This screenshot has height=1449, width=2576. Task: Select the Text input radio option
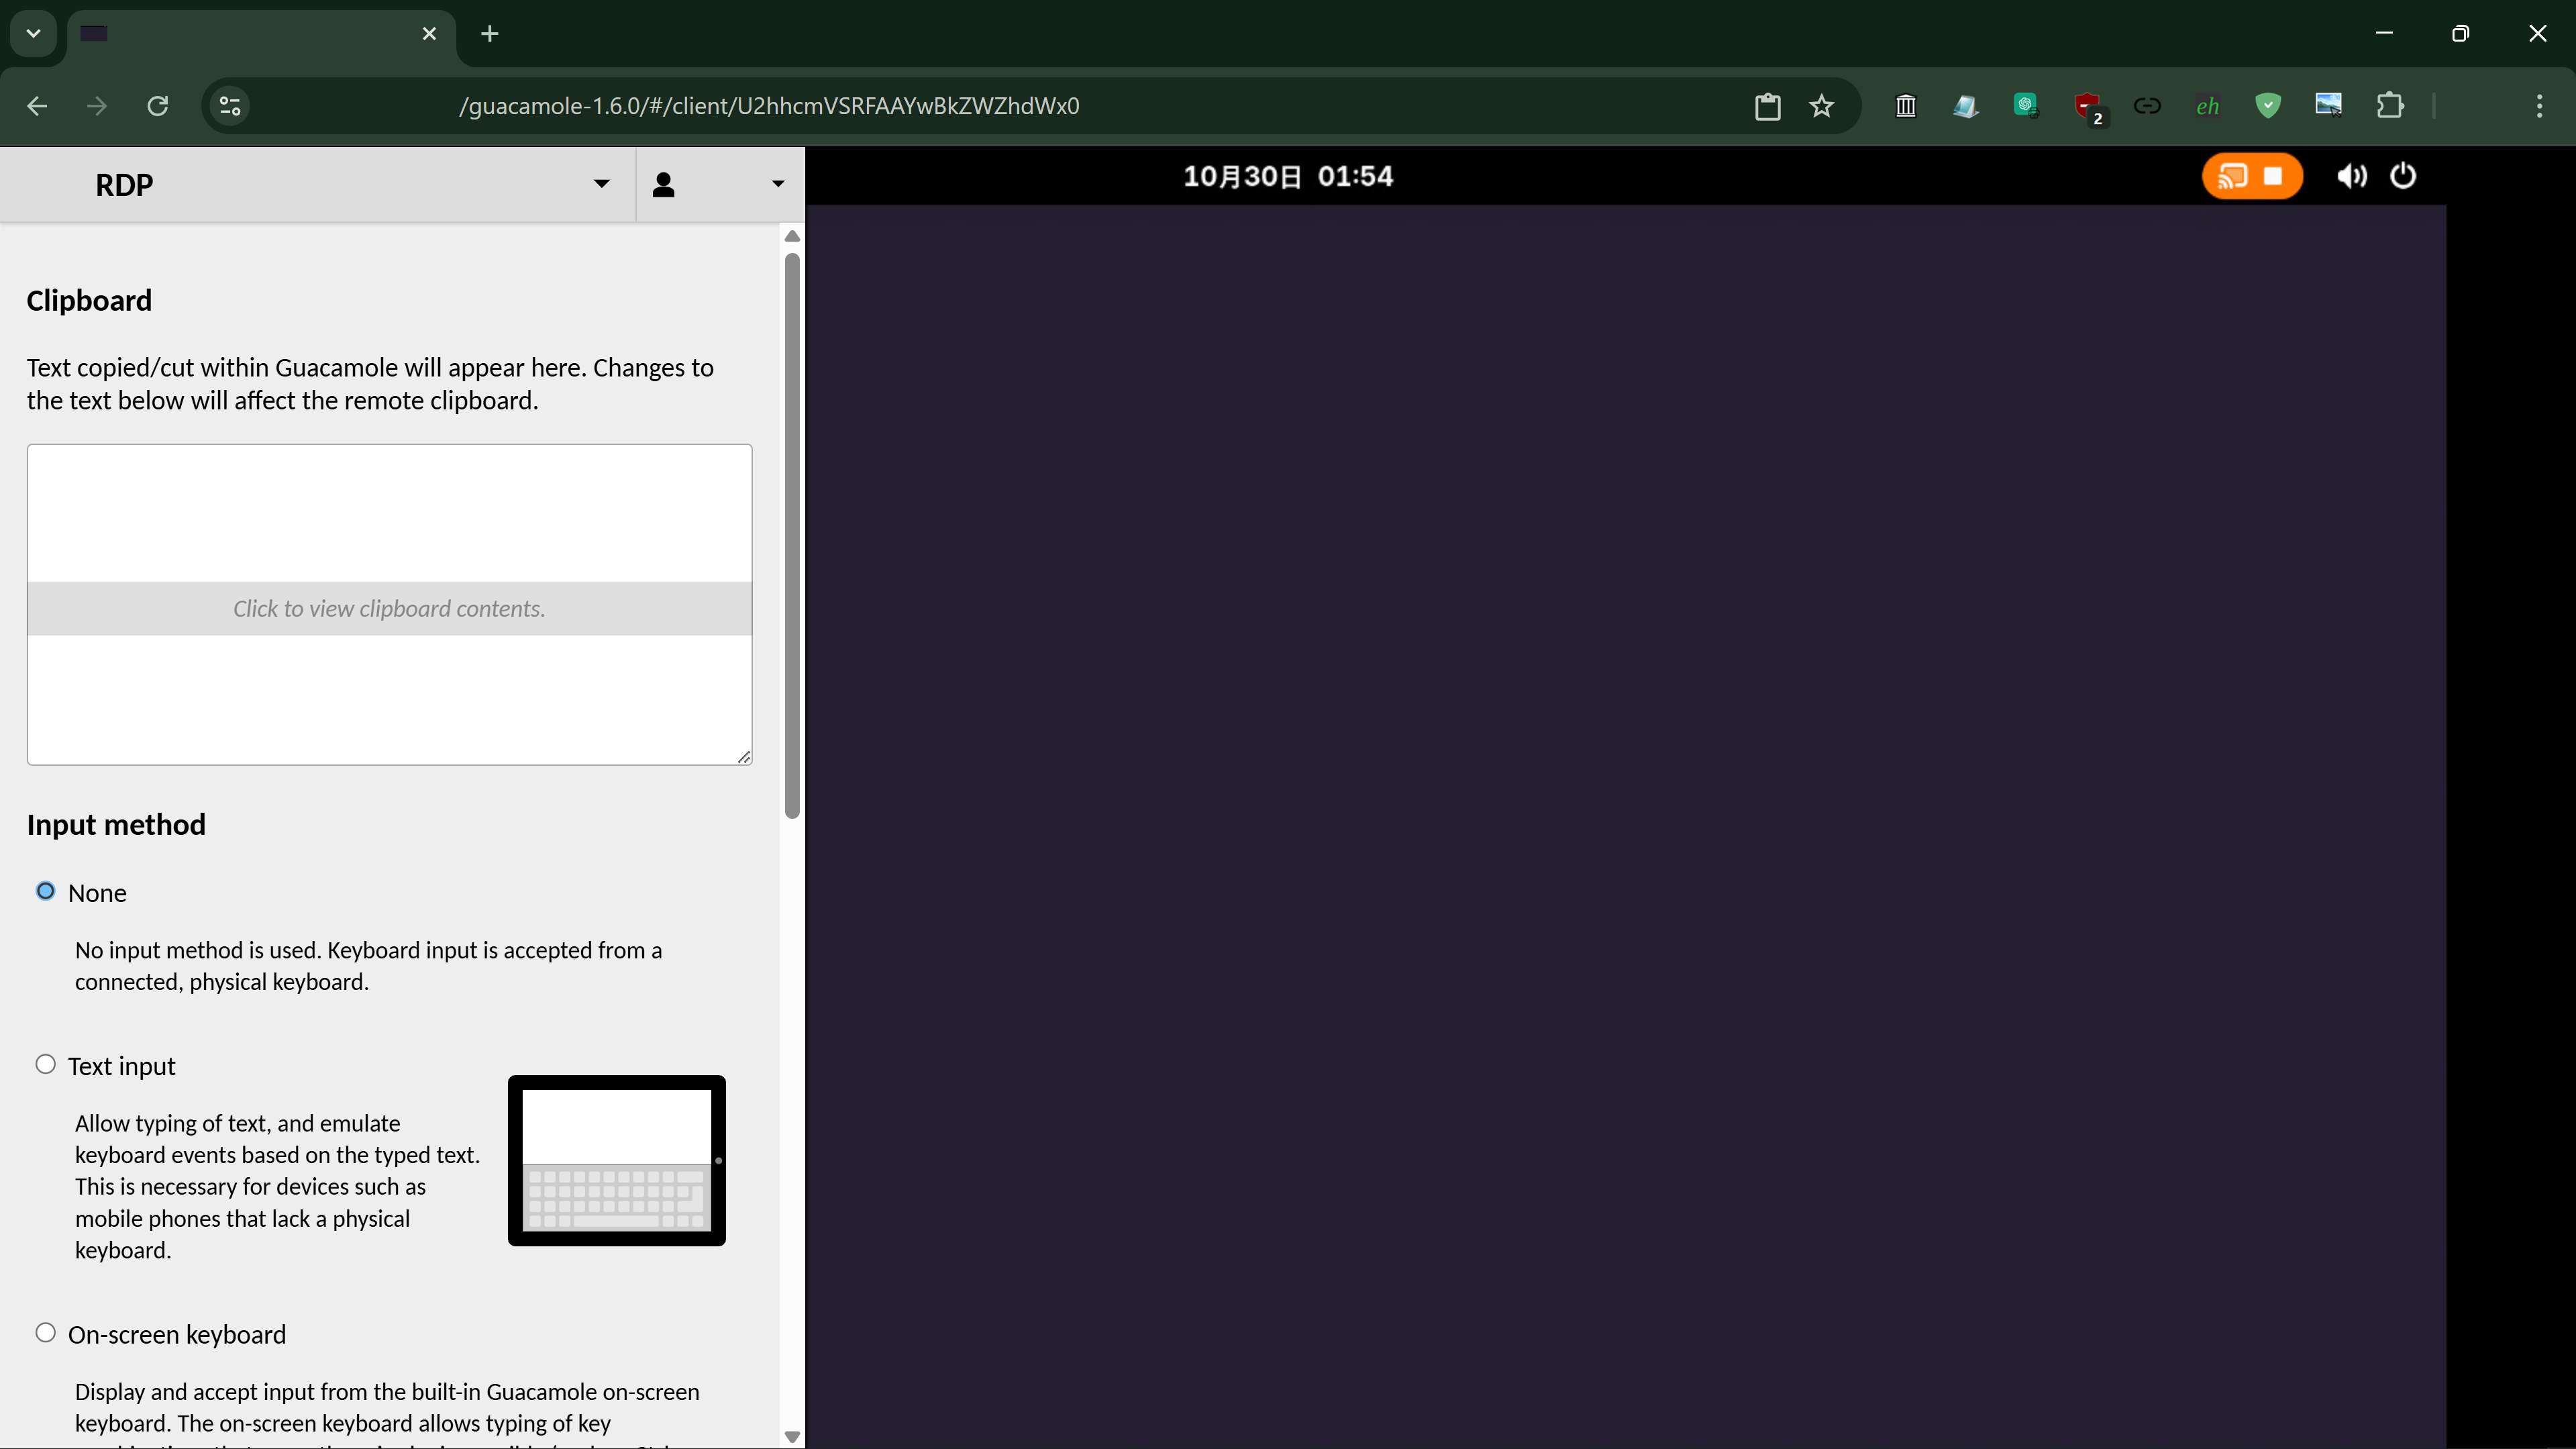pos(46,1064)
